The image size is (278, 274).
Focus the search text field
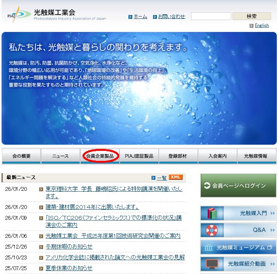coord(211,16)
